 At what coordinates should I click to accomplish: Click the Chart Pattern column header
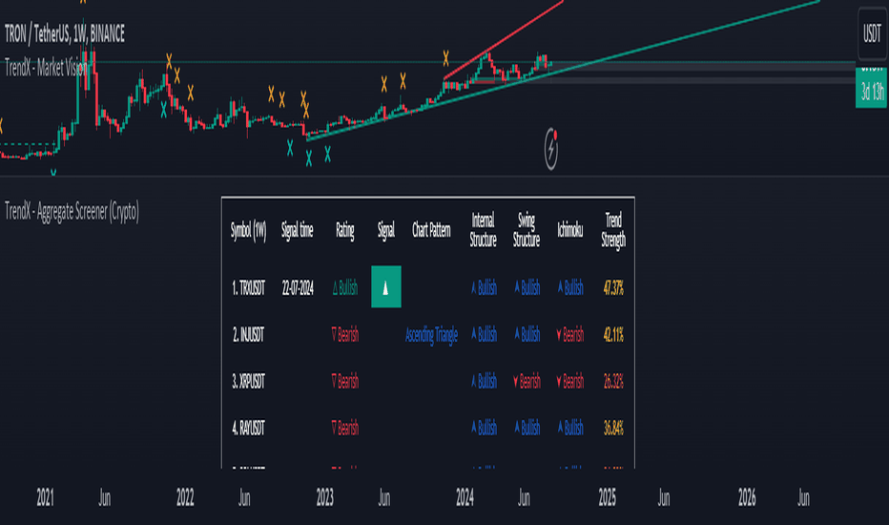point(431,230)
